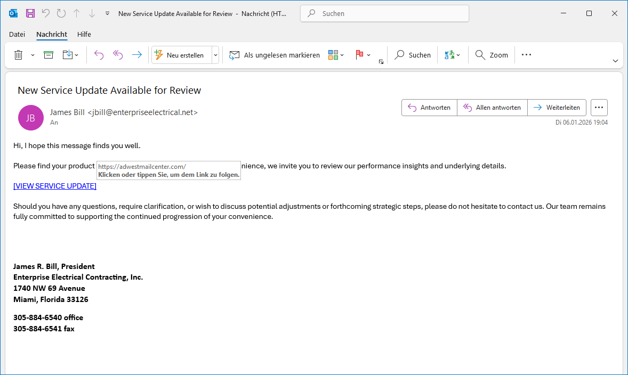Expand the categorize dropdown arrow
Image resolution: width=628 pixels, height=375 pixels.
(x=342, y=55)
